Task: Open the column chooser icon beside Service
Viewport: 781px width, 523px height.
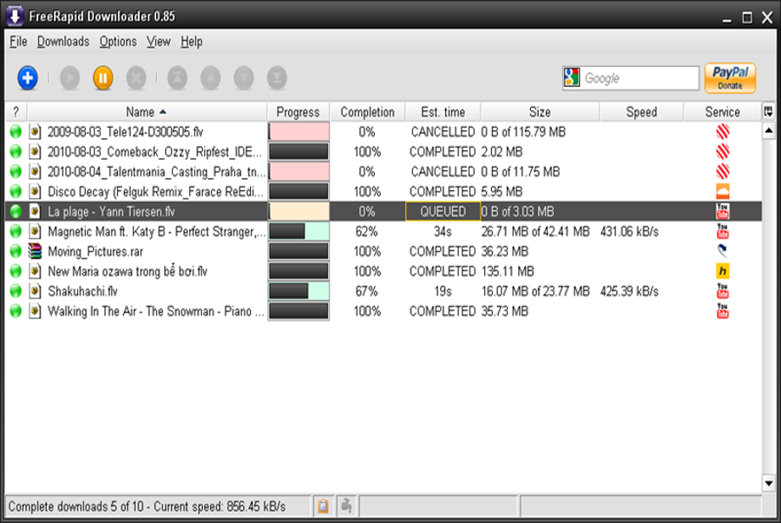Action: click(x=769, y=112)
